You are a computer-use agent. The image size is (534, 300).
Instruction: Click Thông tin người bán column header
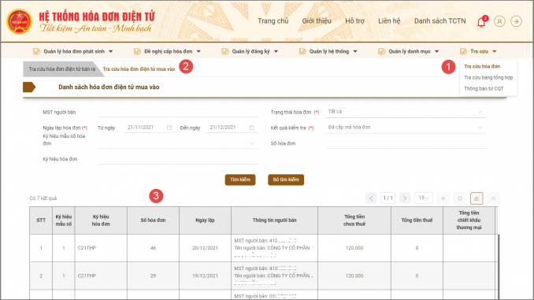pyautogui.click(x=275, y=220)
